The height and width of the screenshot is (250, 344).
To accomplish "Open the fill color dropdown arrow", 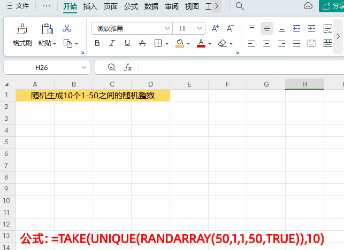I will [x=188, y=43].
